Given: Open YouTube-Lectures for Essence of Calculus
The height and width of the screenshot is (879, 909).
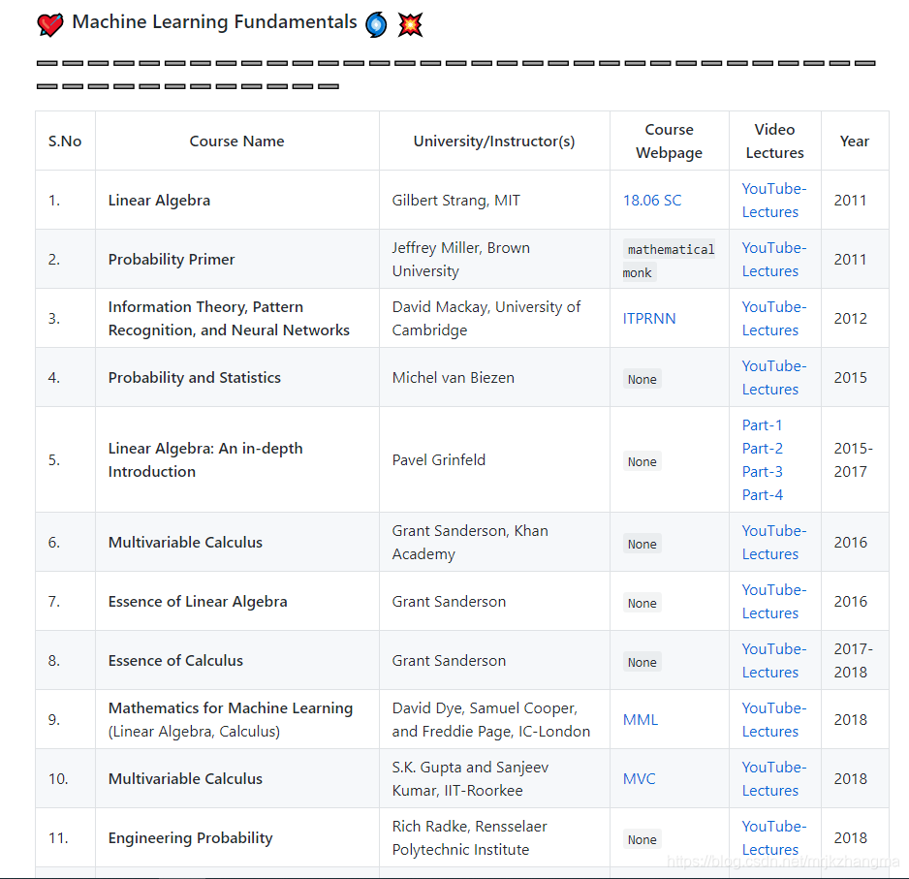Looking at the screenshot, I should [x=774, y=660].
